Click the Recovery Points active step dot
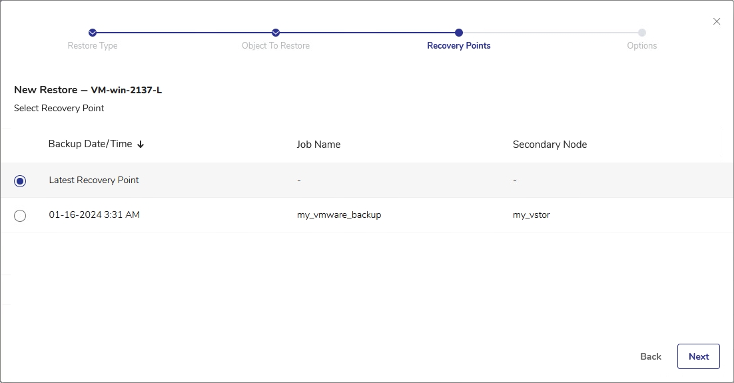Screen dimensions: 734x383 coord(459,33)
